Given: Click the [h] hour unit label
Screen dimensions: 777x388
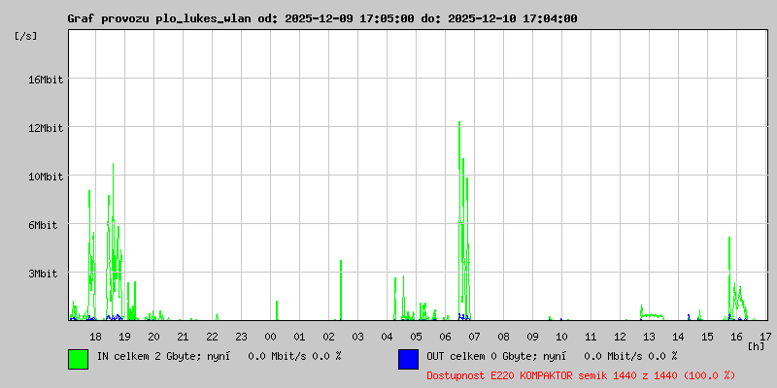Looking at the screenshot, I should pos(757,346).
